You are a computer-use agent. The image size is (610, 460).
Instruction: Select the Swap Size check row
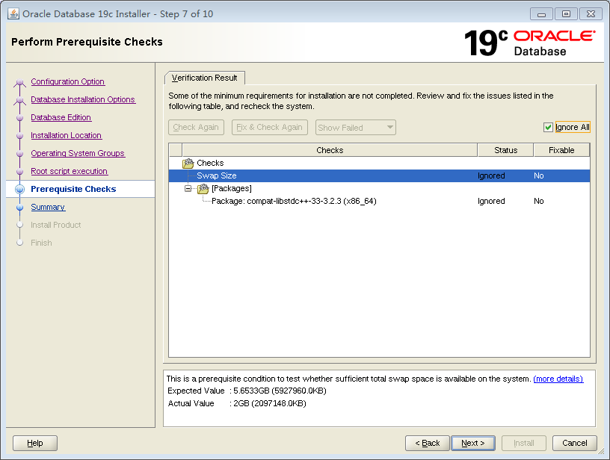(217, 175)
